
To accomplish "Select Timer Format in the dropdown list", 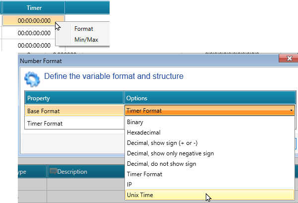I will tap(144, 174).
